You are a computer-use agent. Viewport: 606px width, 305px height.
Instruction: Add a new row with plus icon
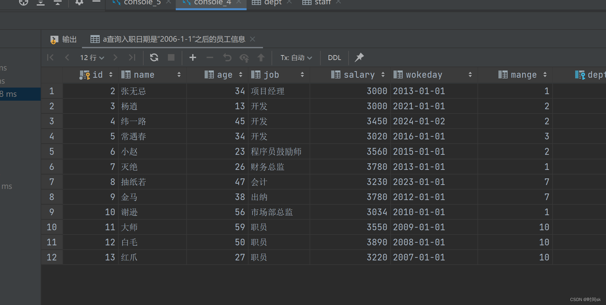[x=193, y=58]
